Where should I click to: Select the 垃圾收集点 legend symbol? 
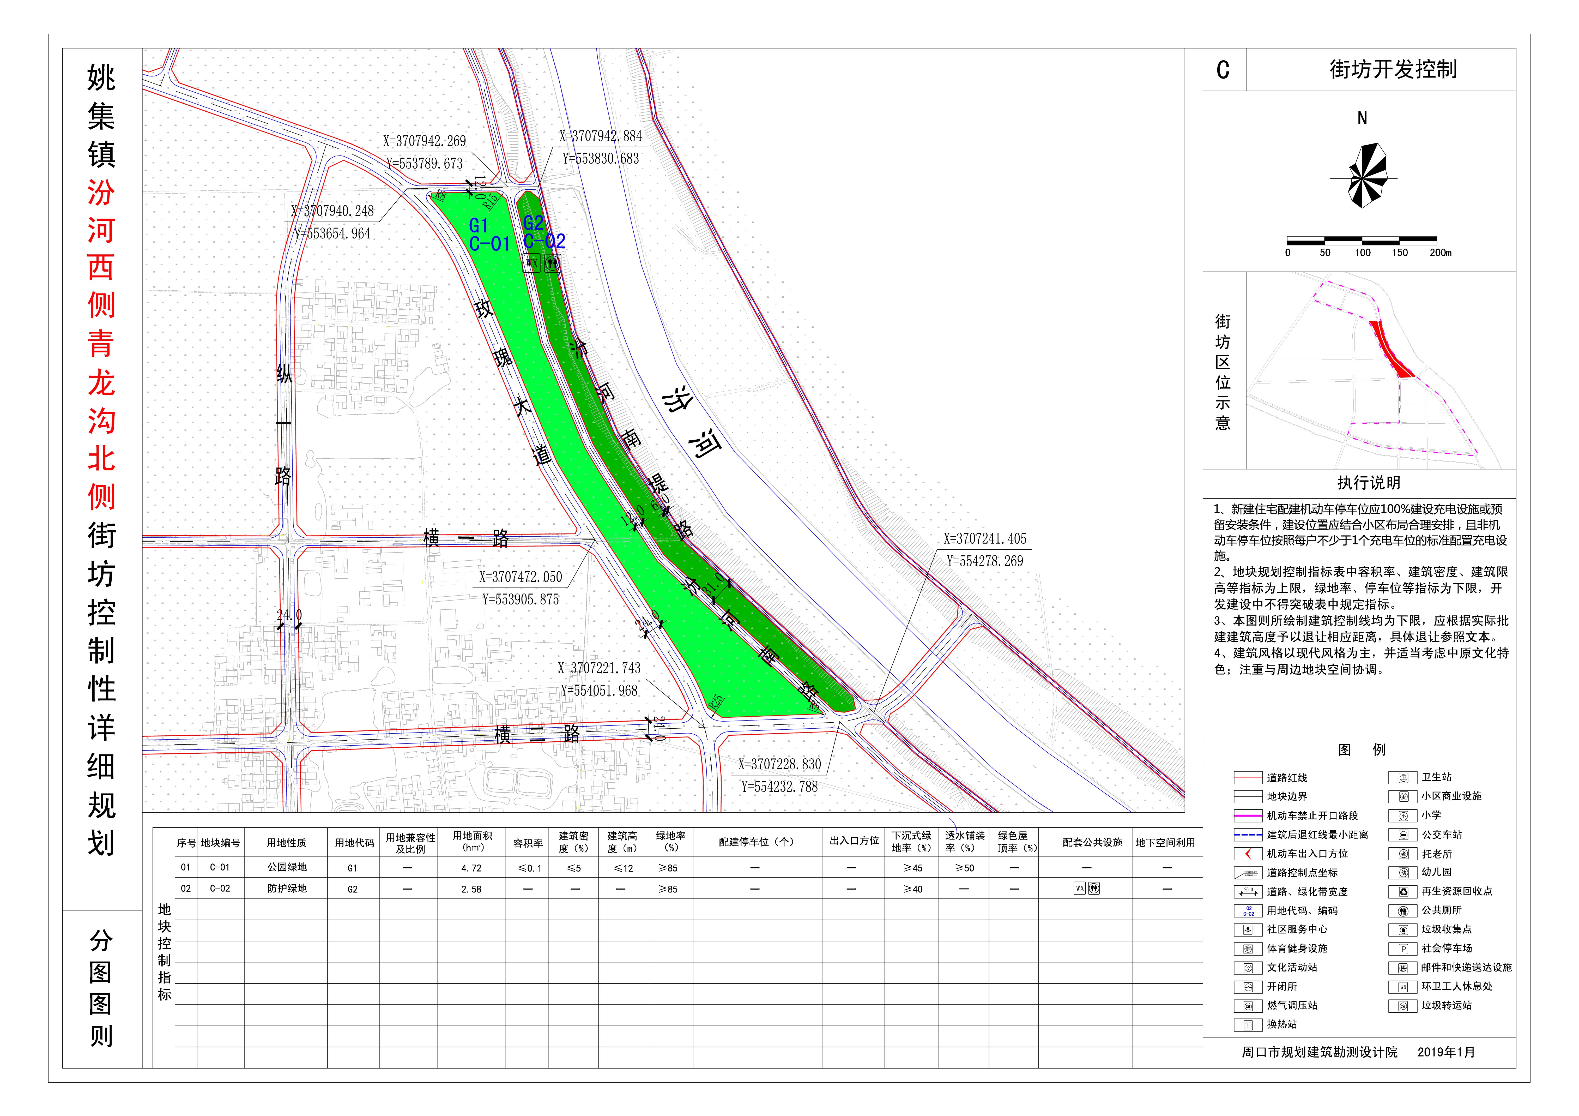1403,929
